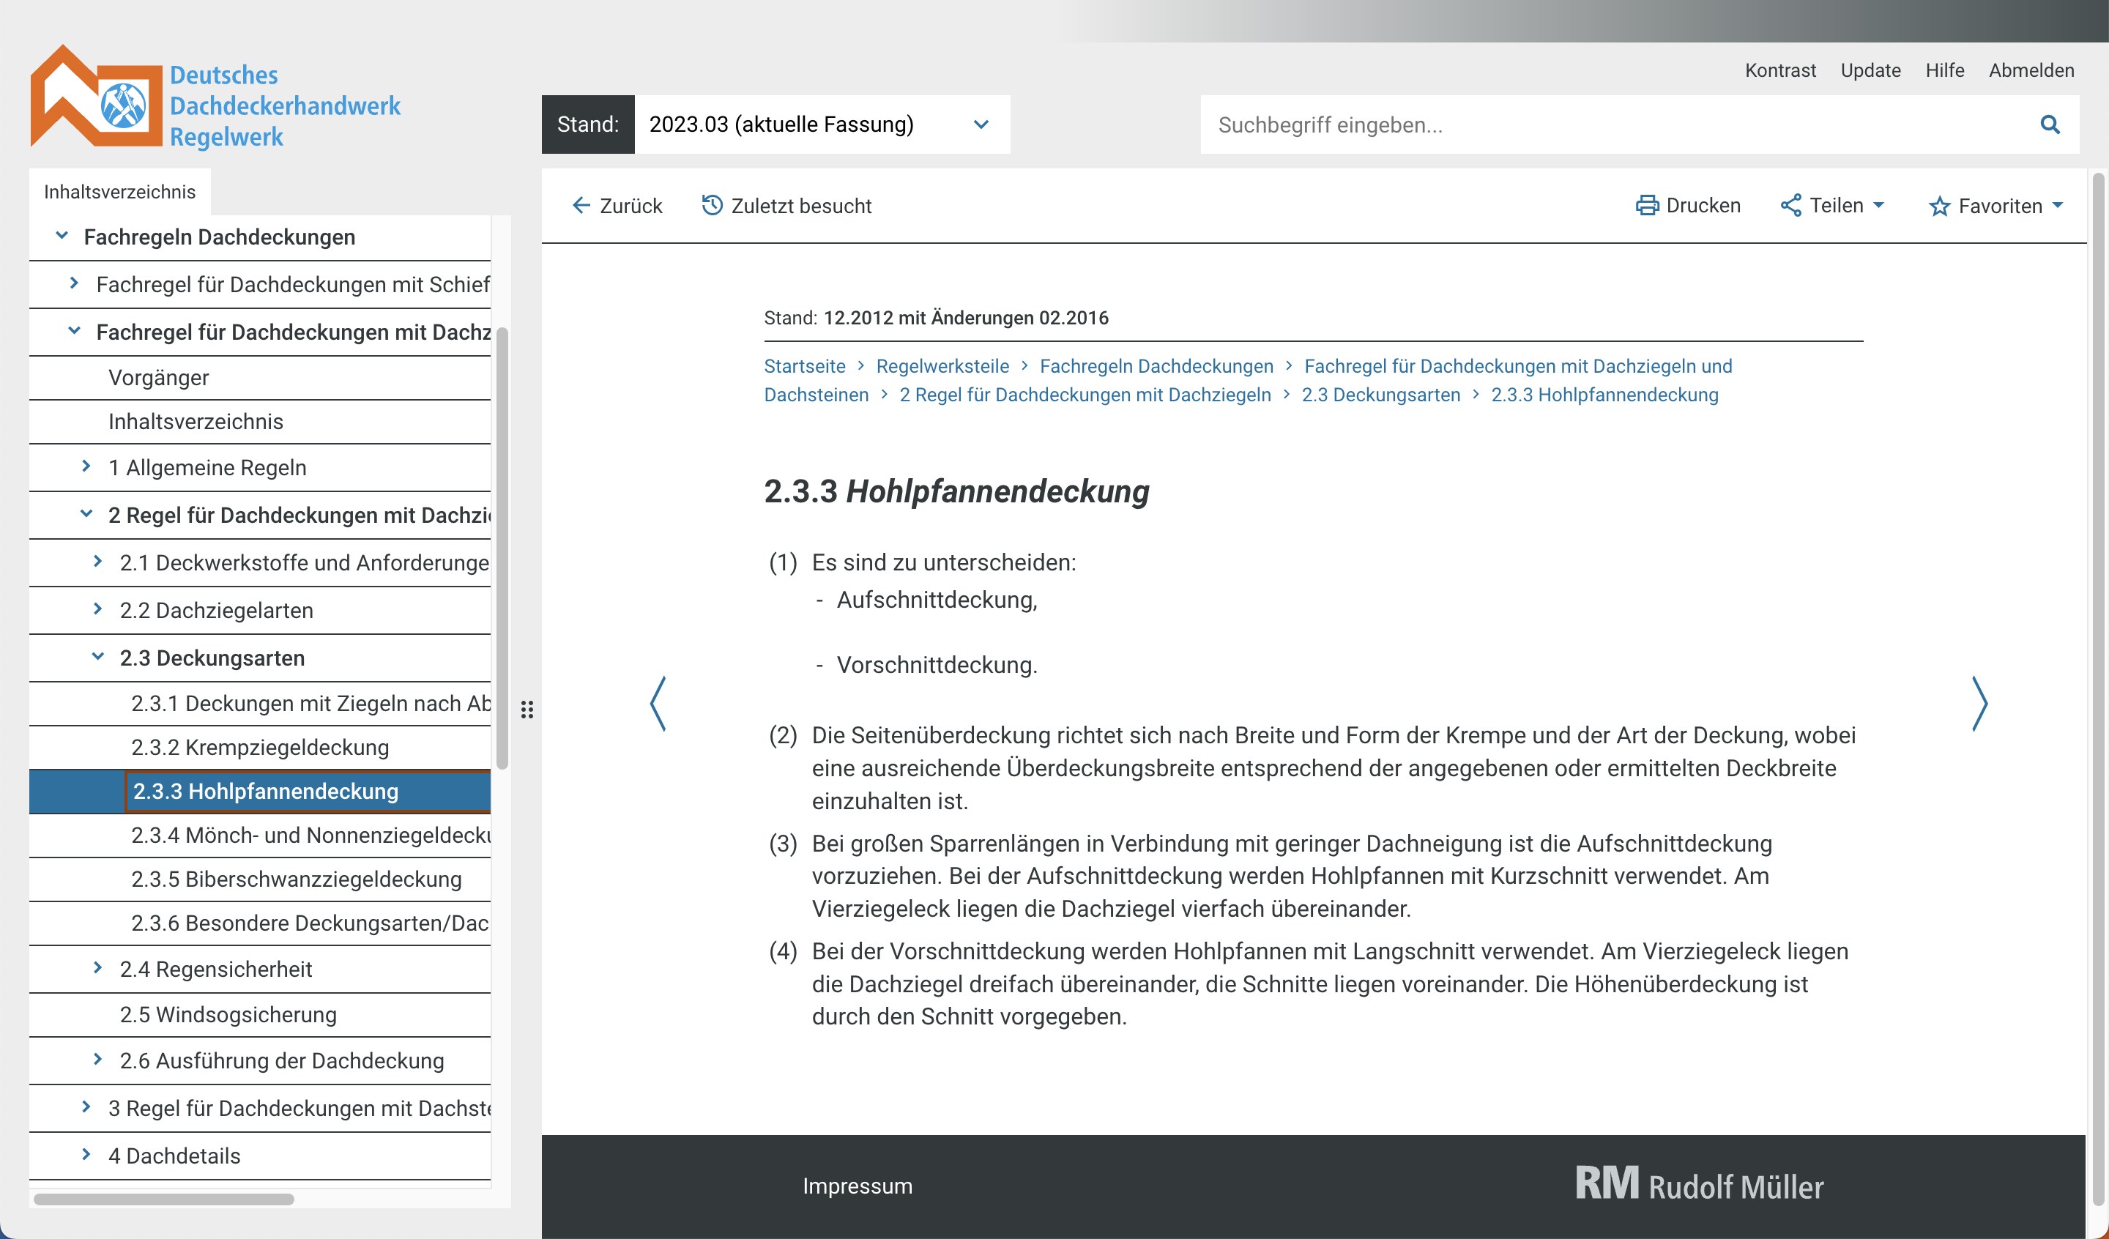The width and height of the screenshot is (2109, 1239).
Task: Collapse the 2.3 Deckungsarten tree node
Action: coord(98,657)
